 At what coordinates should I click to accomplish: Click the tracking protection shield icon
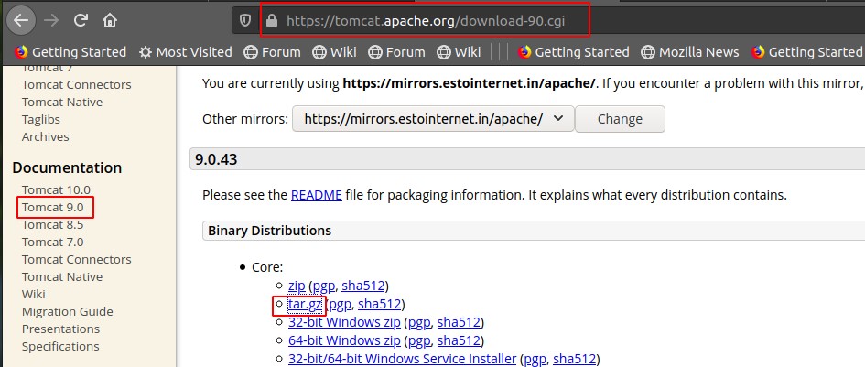(244, 20)
